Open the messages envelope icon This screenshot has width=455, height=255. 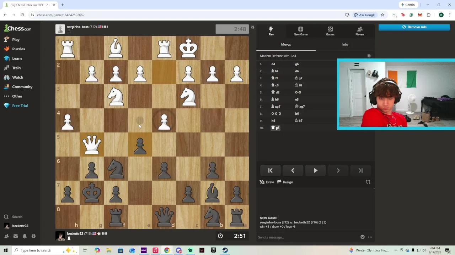tap(16, 236)
